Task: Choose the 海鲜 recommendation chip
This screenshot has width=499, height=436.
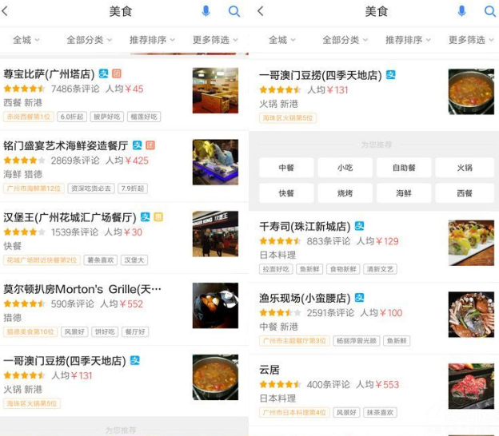Action: point(404,193)
